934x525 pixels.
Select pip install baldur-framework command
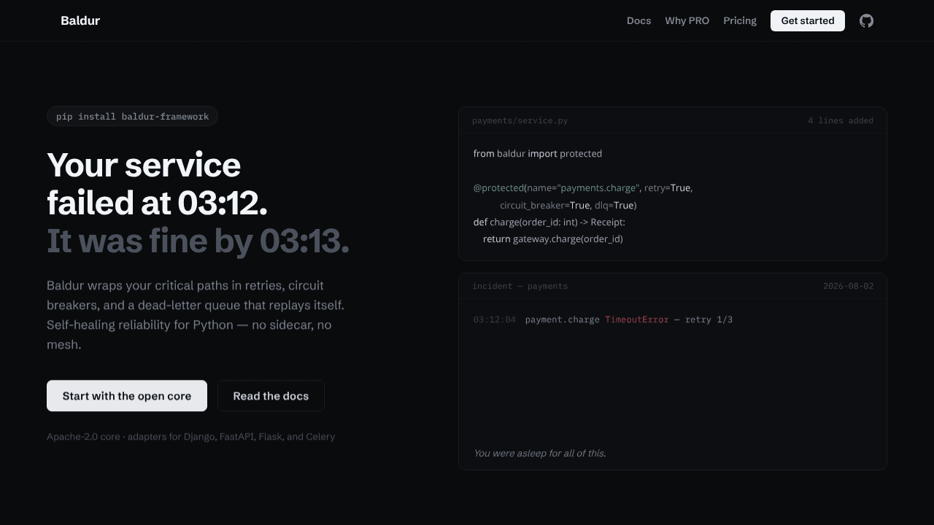coord(132,116)
